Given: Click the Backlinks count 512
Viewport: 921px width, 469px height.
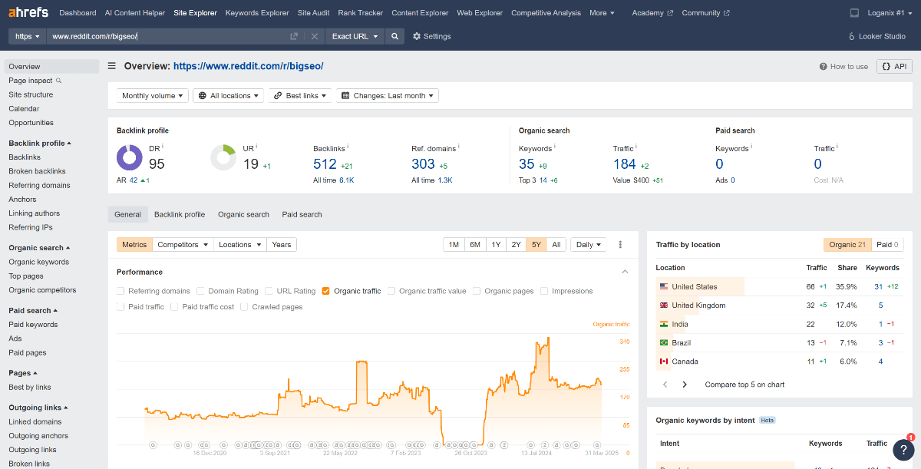Looking at the screenshot, I should (x=325, y=164).
